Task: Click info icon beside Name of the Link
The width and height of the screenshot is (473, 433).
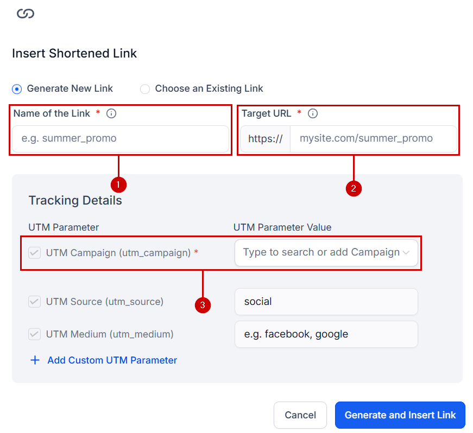Action: [x=111, y=113]
